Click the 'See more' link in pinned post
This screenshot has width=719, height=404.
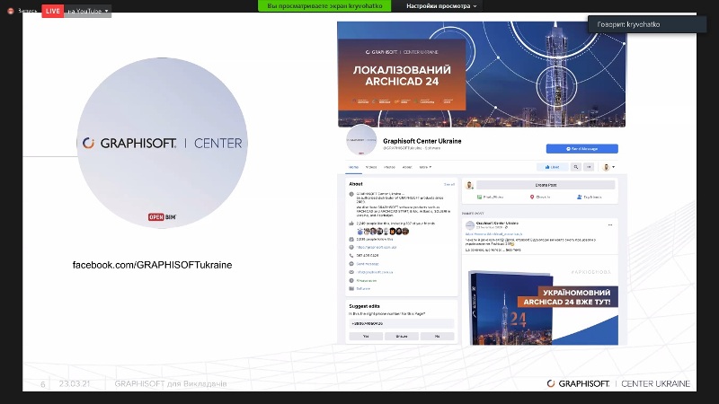click(x=513, y=250)
